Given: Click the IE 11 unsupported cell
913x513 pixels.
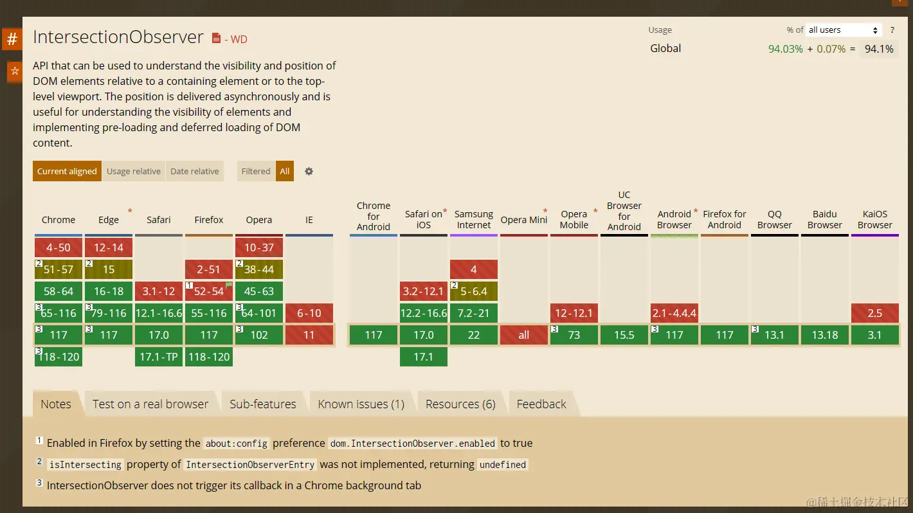Looking at the screenshot, I should pos(309,335).
